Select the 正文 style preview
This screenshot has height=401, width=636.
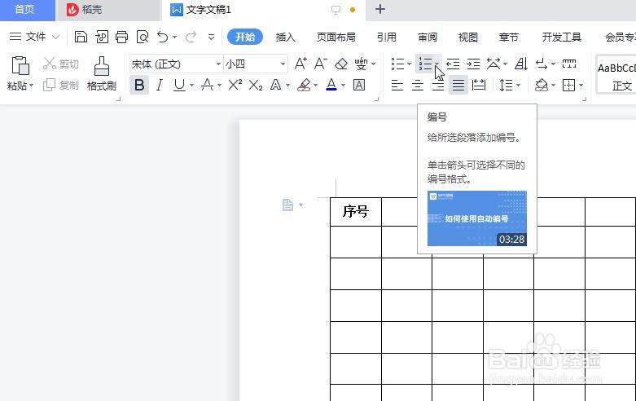point(616,75)
